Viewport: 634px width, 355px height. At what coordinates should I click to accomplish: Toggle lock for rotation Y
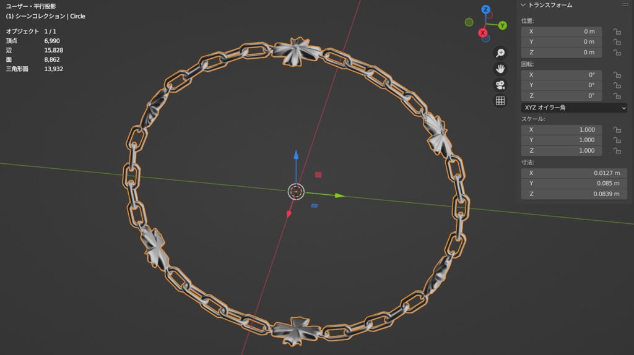pos(617,85)
